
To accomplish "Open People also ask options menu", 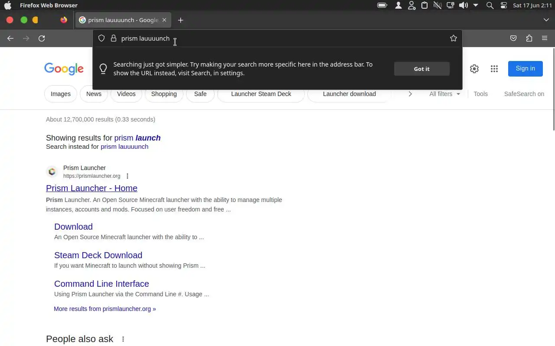I will click(123, 339).
